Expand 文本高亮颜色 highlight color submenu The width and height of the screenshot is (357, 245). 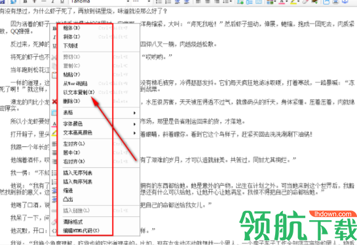click(x=94, y=133)
